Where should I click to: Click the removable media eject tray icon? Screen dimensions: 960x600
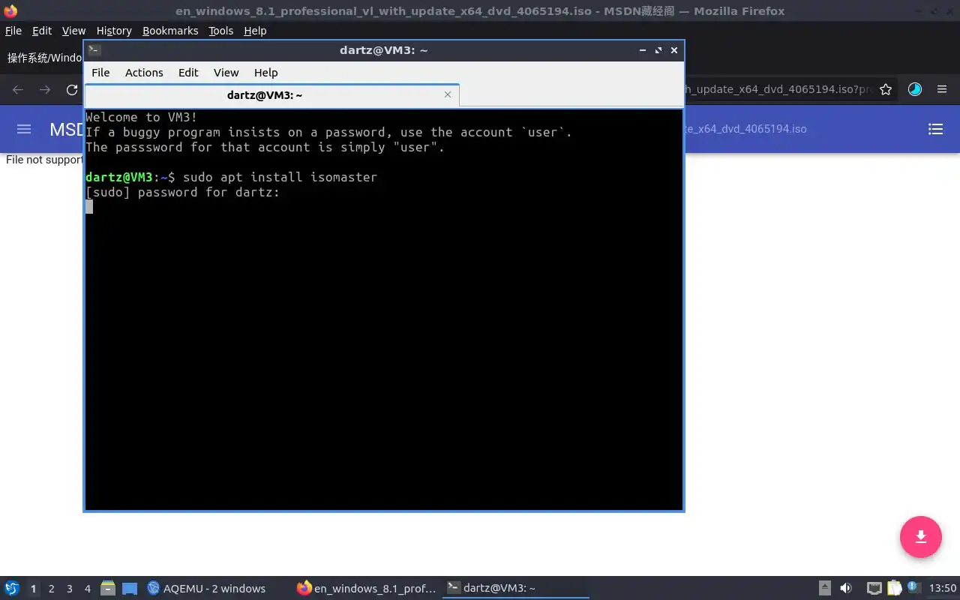point(825,588)
